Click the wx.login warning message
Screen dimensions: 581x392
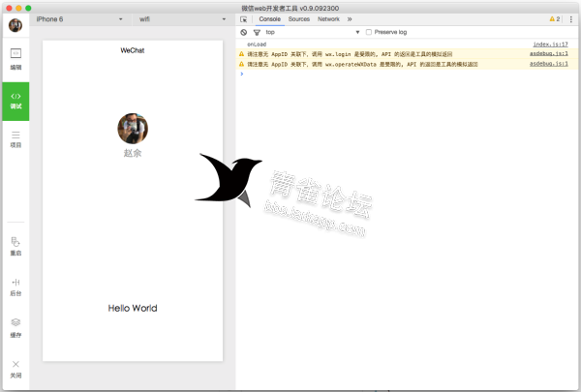350,54
